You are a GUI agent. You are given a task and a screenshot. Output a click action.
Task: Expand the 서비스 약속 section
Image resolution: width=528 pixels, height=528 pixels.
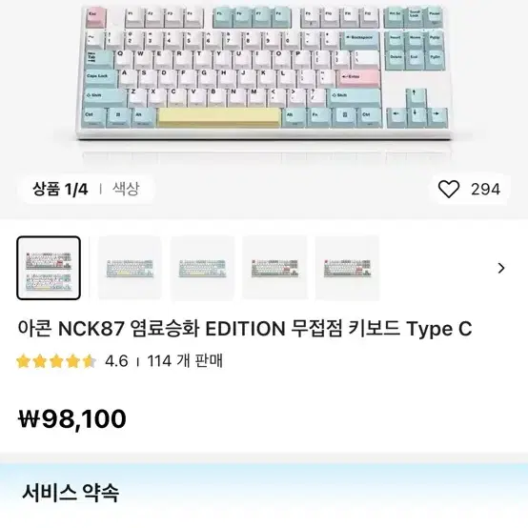click(71, 493)
